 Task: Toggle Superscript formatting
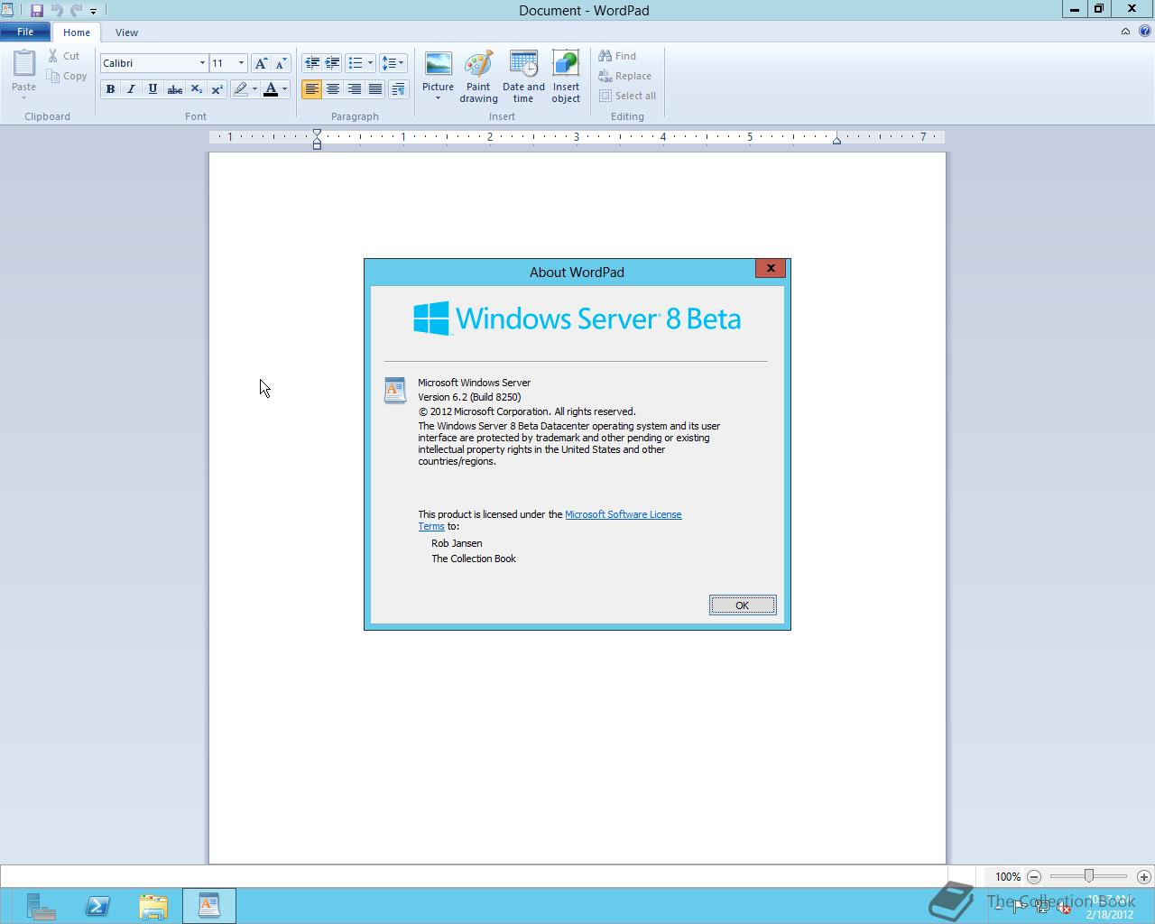coord(217,89)
